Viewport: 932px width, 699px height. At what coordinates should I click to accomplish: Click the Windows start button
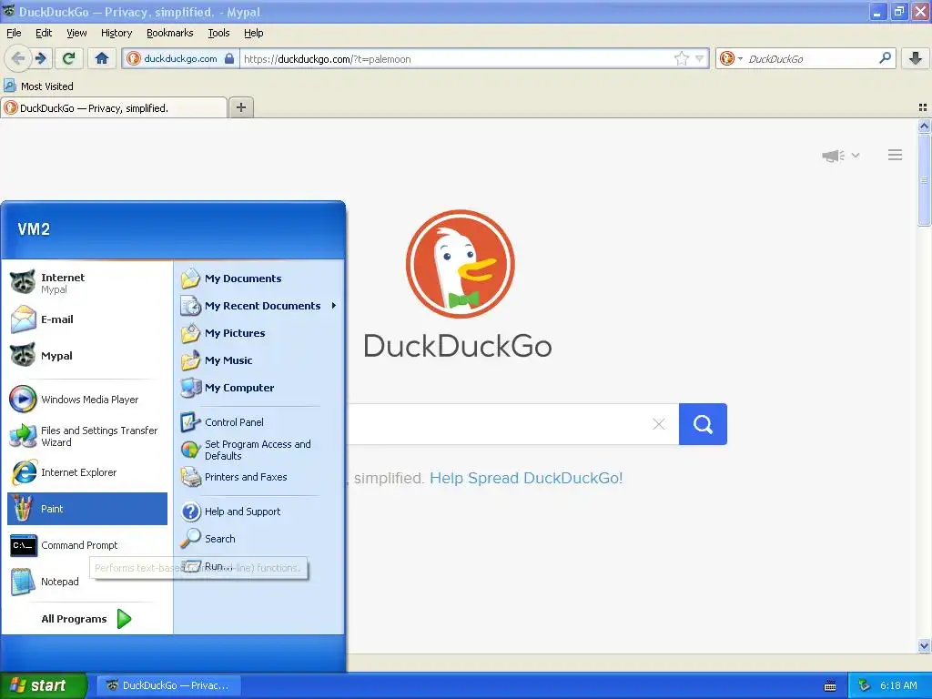point(43,685)
